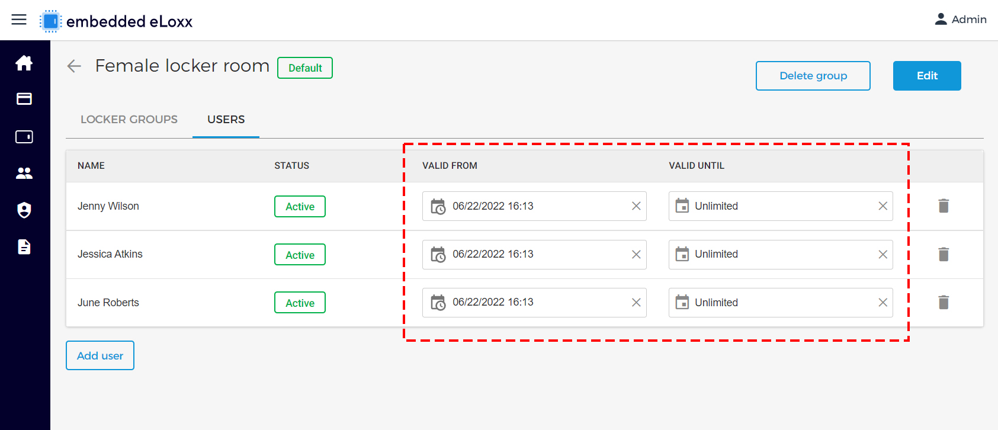This screenshot has width=998, height=430.
Task: Clear Valid Until value for Jenny Wilson
Action: click(x=883, y=206)
